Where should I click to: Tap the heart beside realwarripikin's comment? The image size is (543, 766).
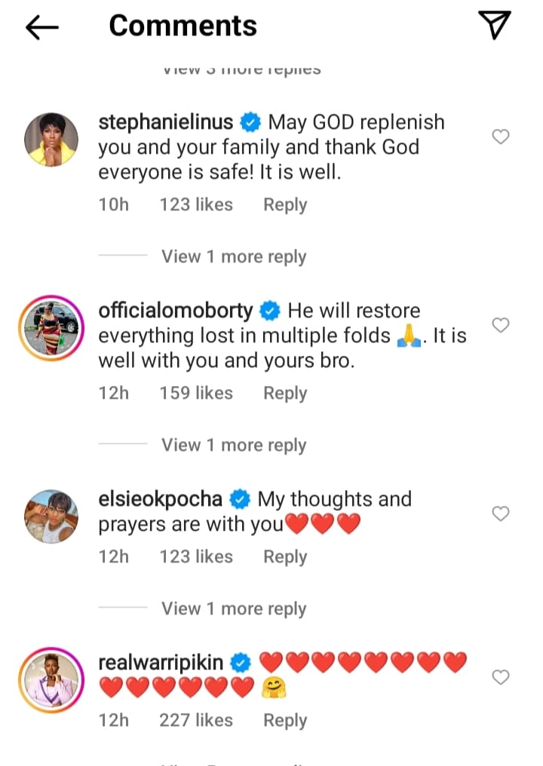500,677
